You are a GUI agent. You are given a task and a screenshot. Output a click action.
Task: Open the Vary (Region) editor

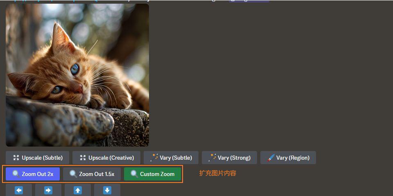coord(288,158)
